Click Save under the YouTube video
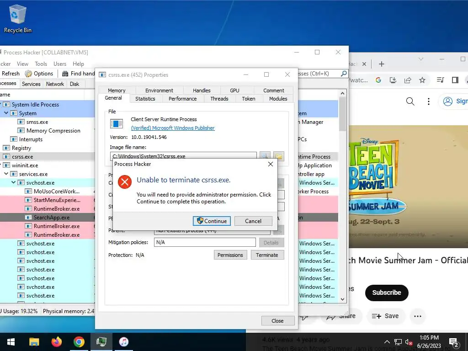Viewport: 468px width, 351px height. (385, 316)
